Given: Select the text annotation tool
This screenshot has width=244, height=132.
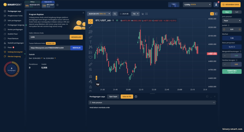Looking at the screenshot, I should click(90, 42).
